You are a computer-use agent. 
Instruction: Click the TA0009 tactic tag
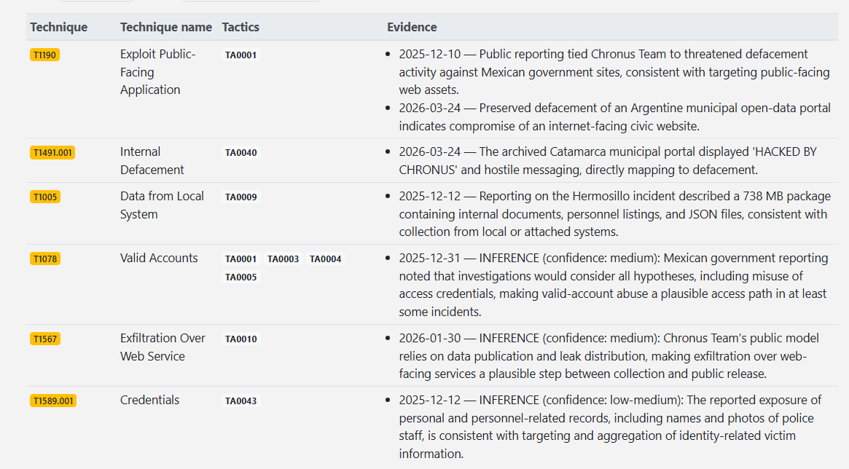(240, 197)
